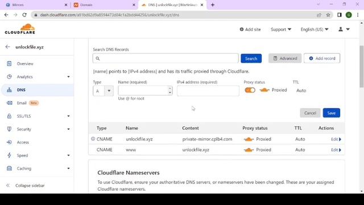Click the share page icon in address bar
The image size is (364, 205).
(x=318, y=15)
